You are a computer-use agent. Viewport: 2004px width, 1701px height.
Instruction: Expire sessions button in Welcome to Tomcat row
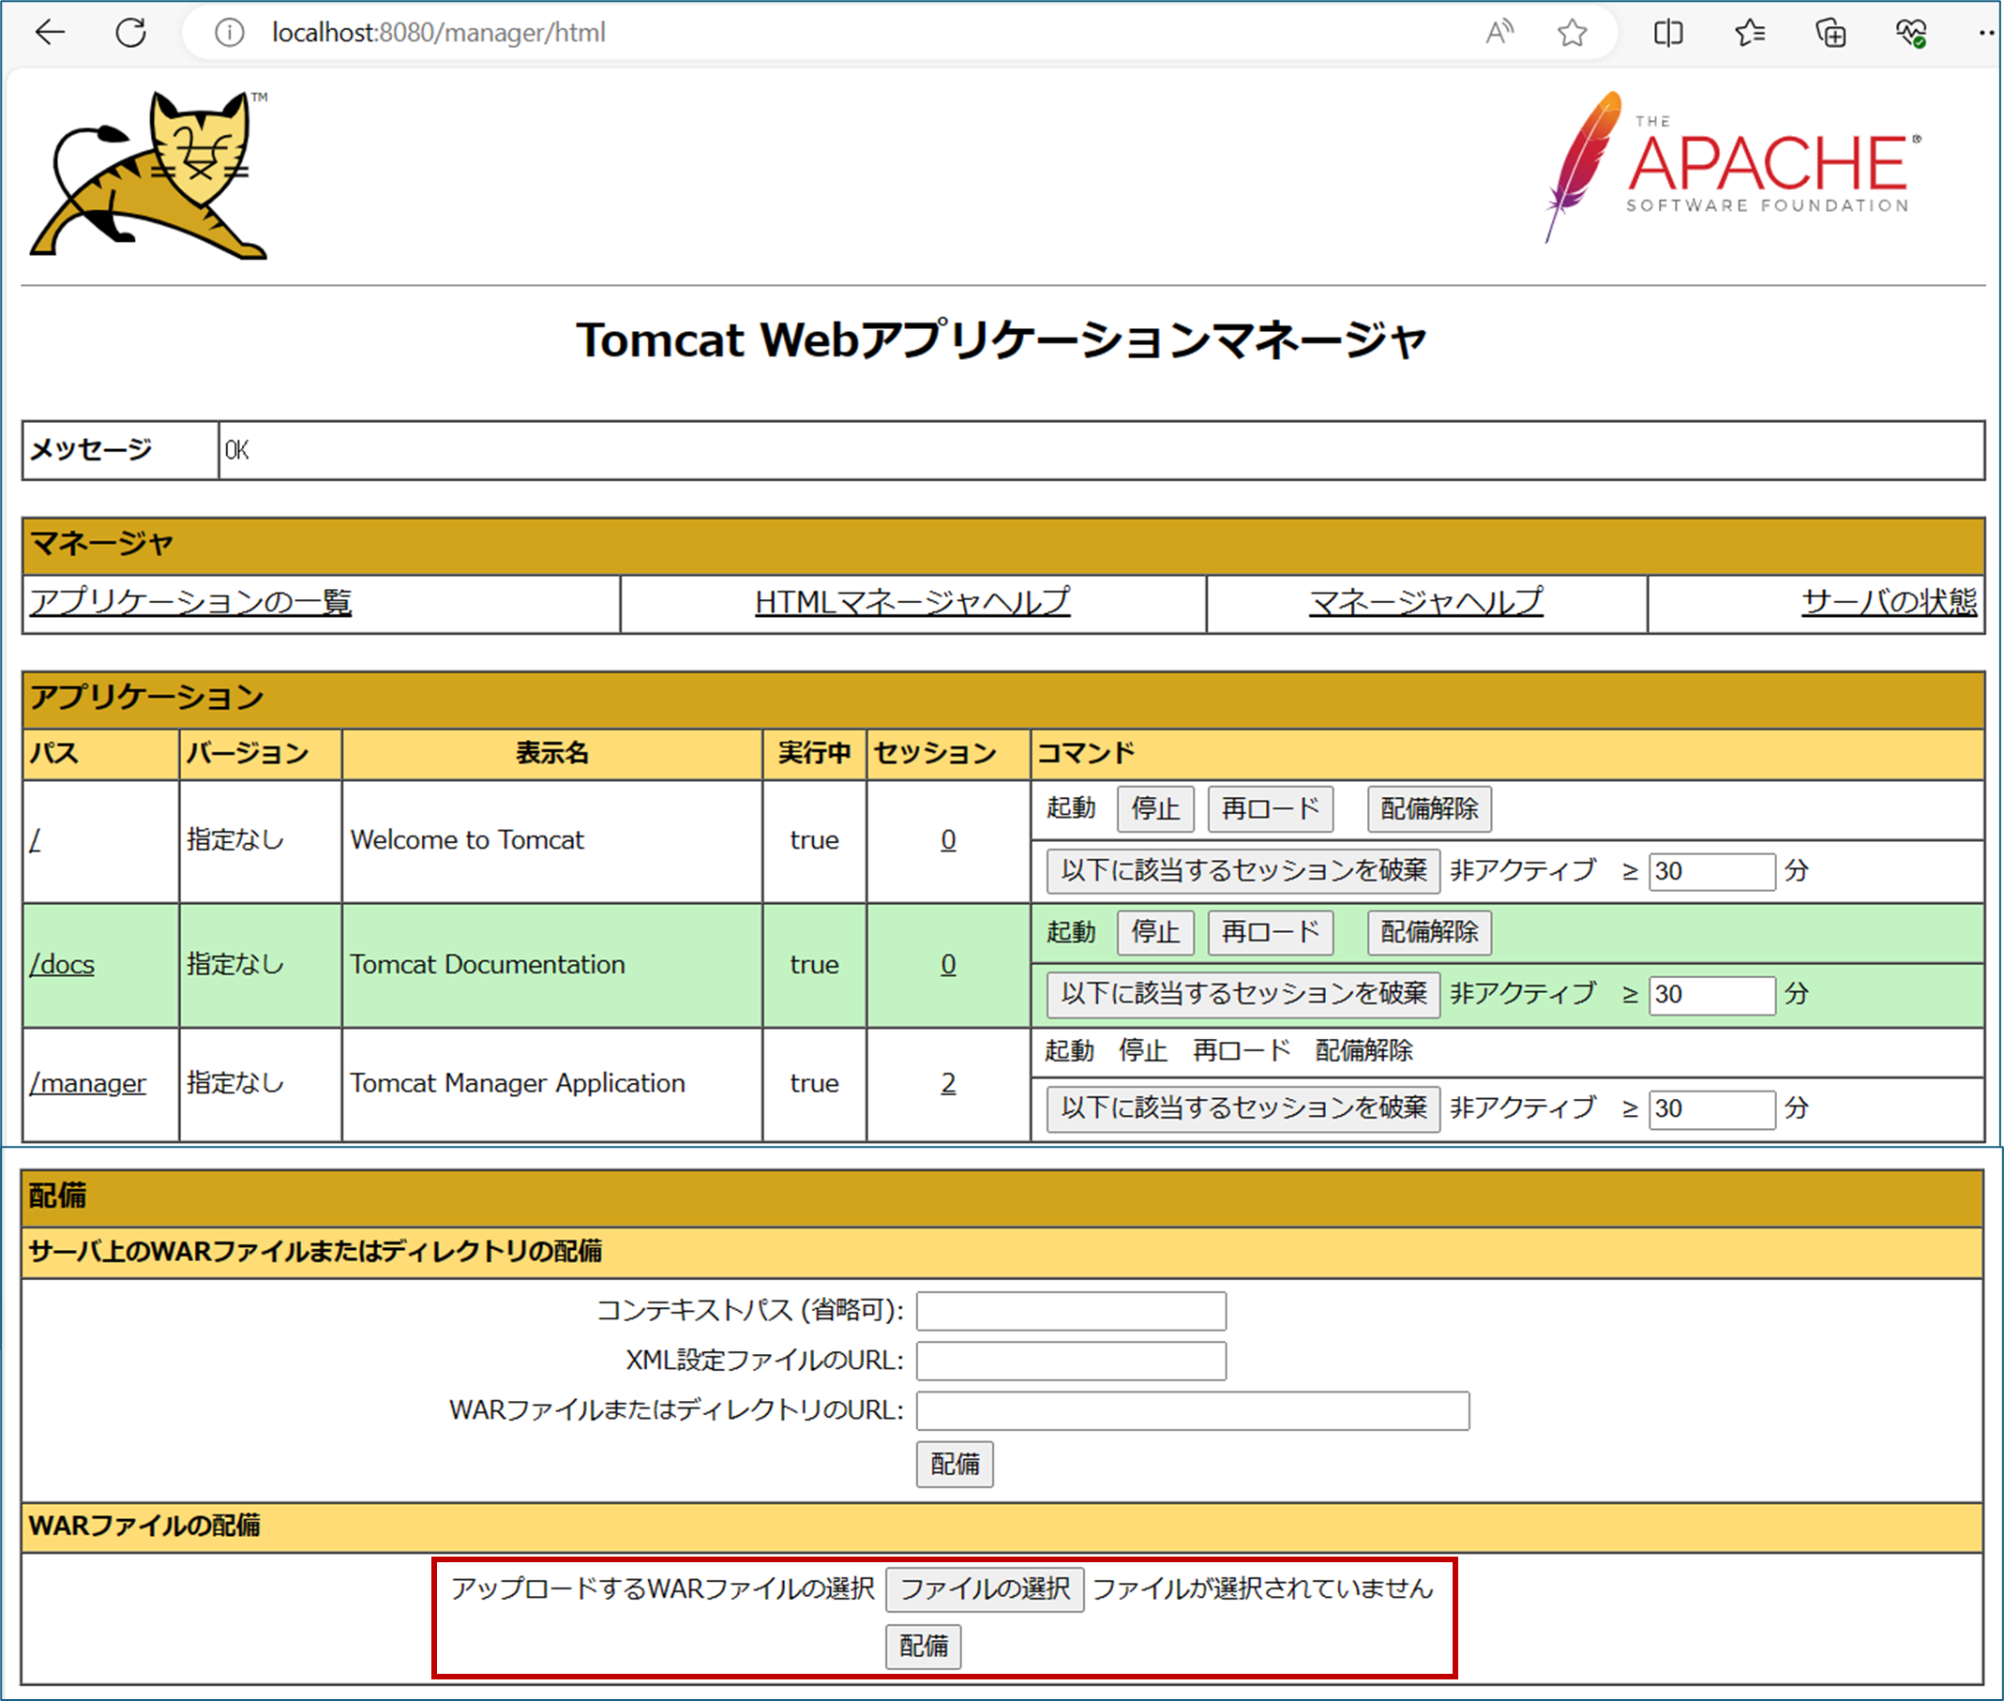pyautogui.click(x=1243, y=871)
